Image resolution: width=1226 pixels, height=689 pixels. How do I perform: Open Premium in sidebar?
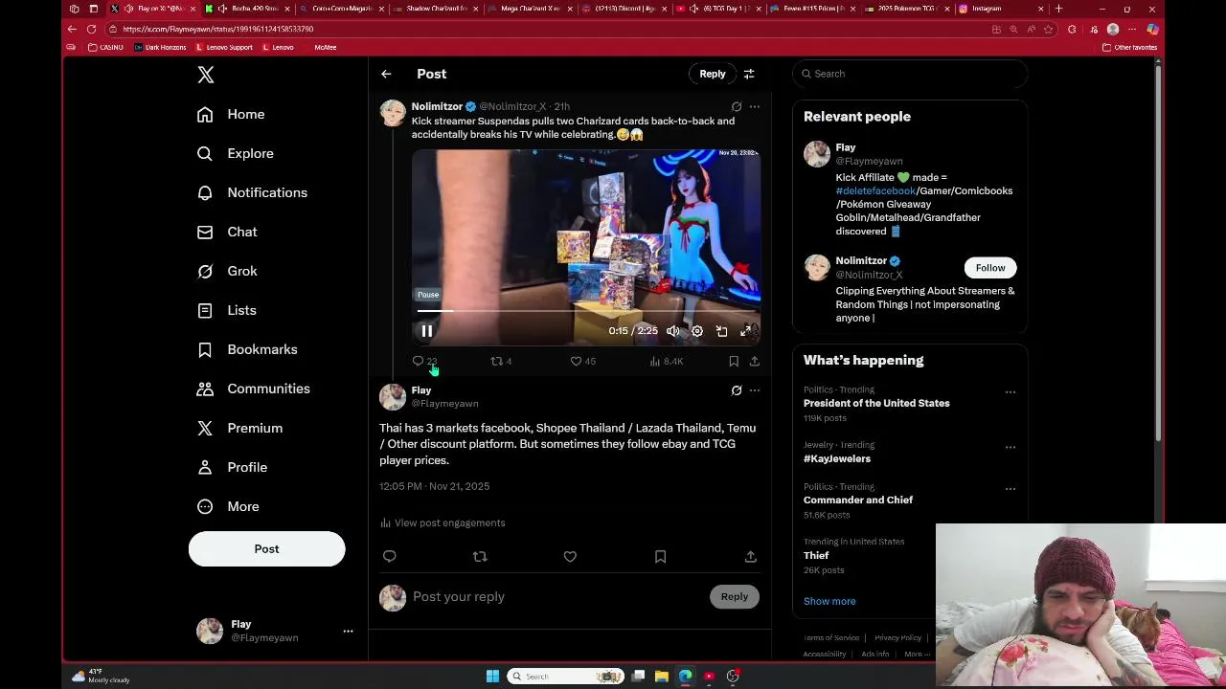click(239, 428)
